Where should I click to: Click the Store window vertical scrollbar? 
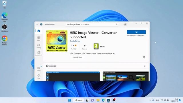click(149, 34)
